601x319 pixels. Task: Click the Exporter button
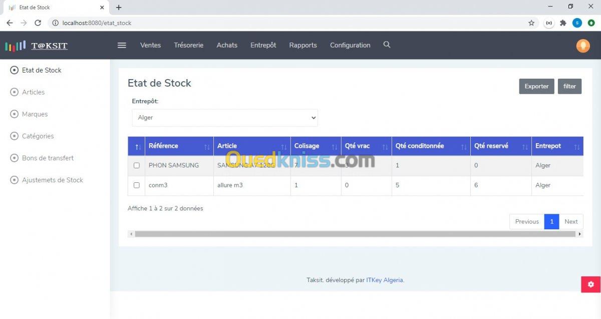click(537, 86)
